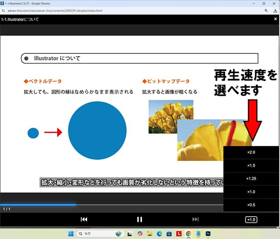Pause the lesson video

pos(140,219)
